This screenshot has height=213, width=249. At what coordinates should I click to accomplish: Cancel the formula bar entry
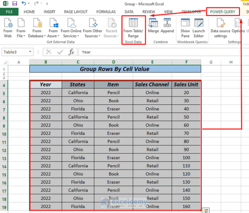pos(49,52)
